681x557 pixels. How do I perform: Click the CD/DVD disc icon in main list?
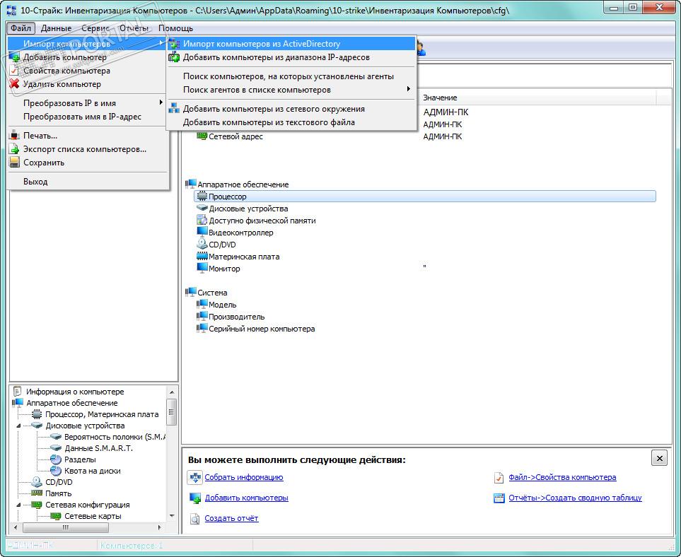click(x=202, y=245)
